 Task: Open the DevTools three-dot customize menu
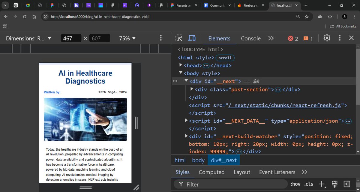(340, 38)
